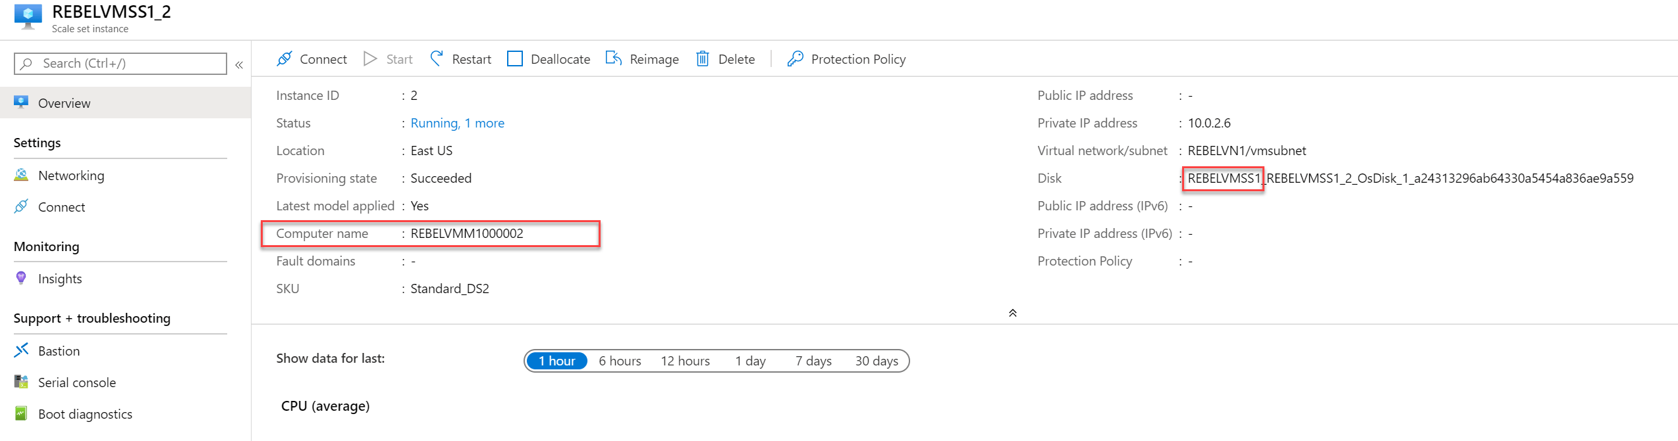This screenshot has height=441, width=1678.
Task: Click in the Search (Ctrl+/) field
Action: click(121, 64)
